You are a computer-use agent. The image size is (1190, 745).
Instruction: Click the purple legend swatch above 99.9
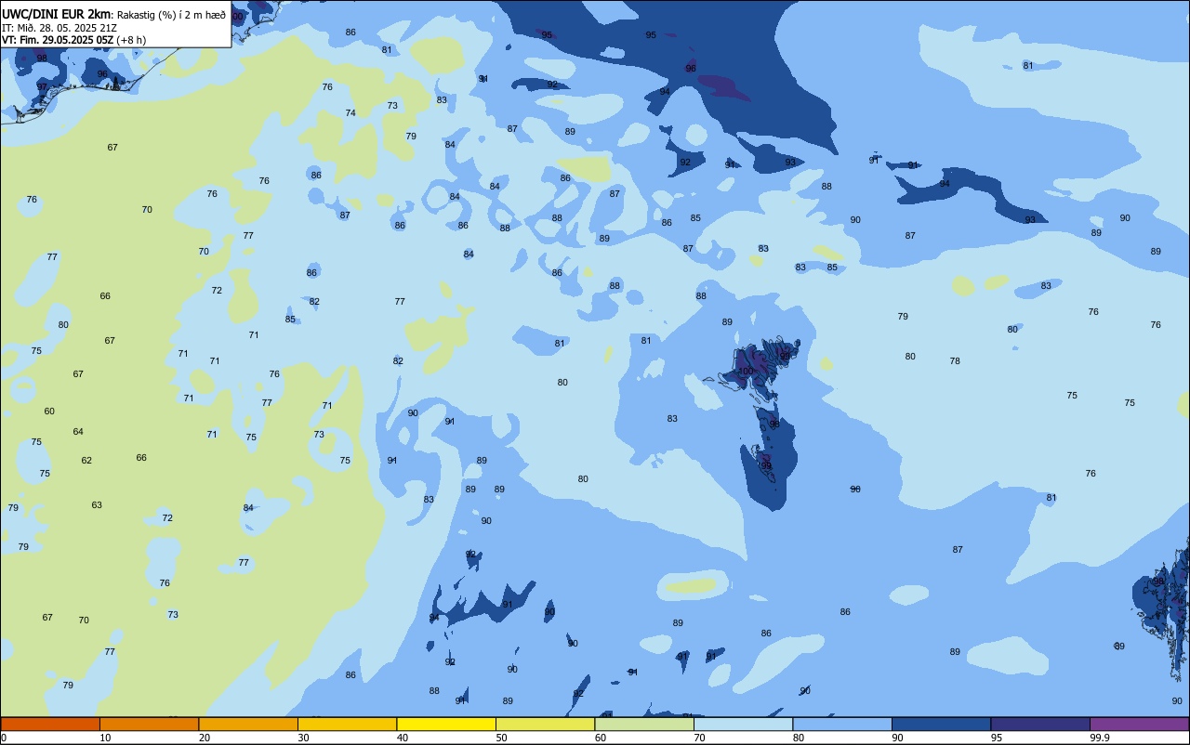point(1139,724)
